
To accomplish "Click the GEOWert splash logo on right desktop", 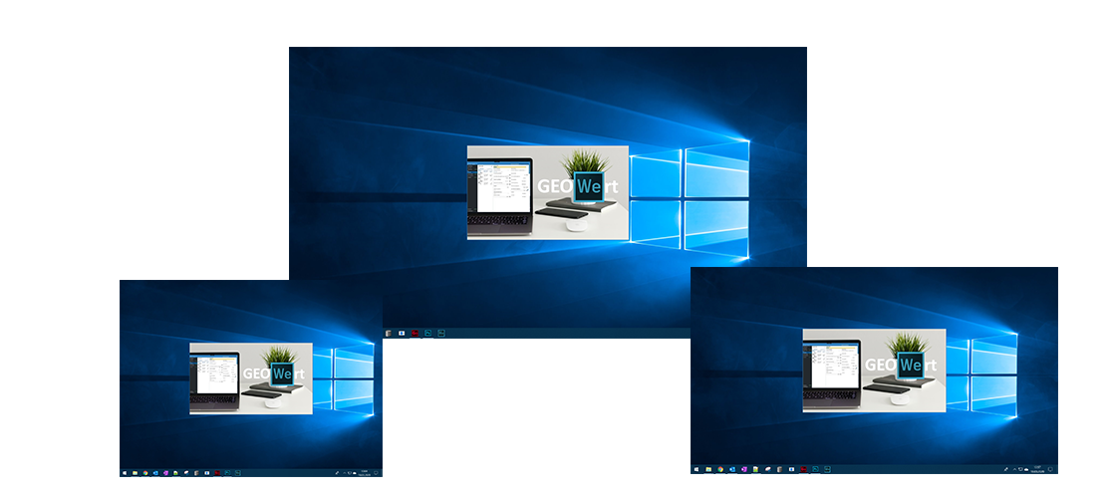I will pyautogui.click(x=874, y=370).
